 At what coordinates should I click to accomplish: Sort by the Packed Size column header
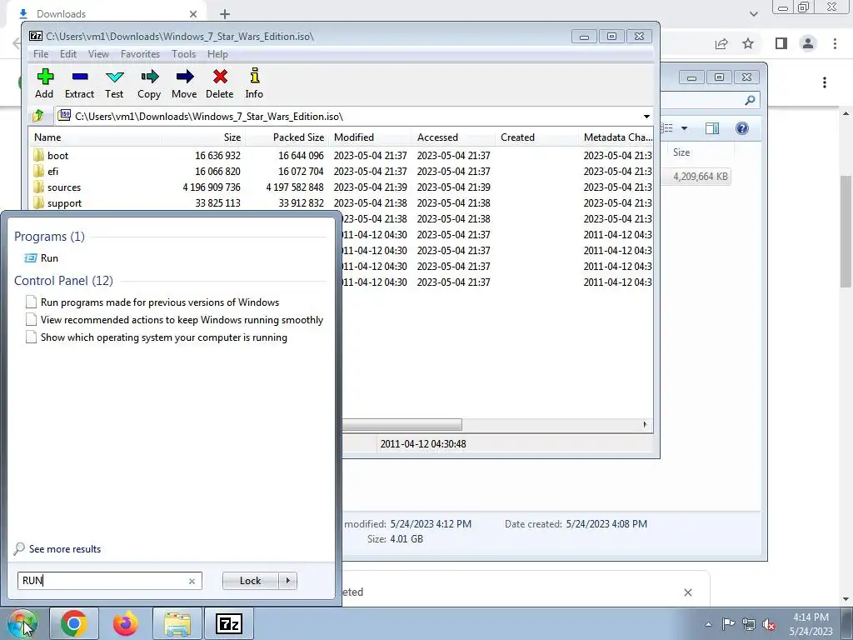point(287,137)
